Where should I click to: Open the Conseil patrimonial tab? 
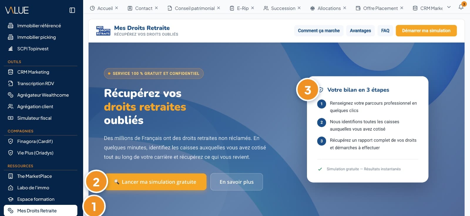(x=191, y=8)
